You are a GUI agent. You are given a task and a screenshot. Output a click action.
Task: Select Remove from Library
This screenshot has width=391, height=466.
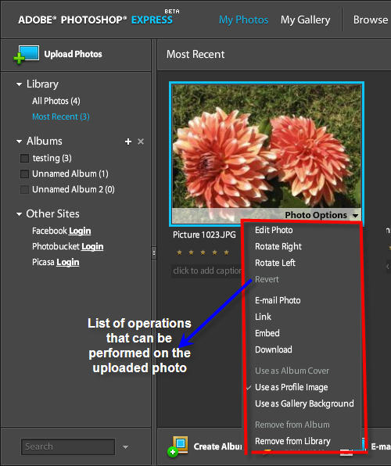tap(292, 441)
